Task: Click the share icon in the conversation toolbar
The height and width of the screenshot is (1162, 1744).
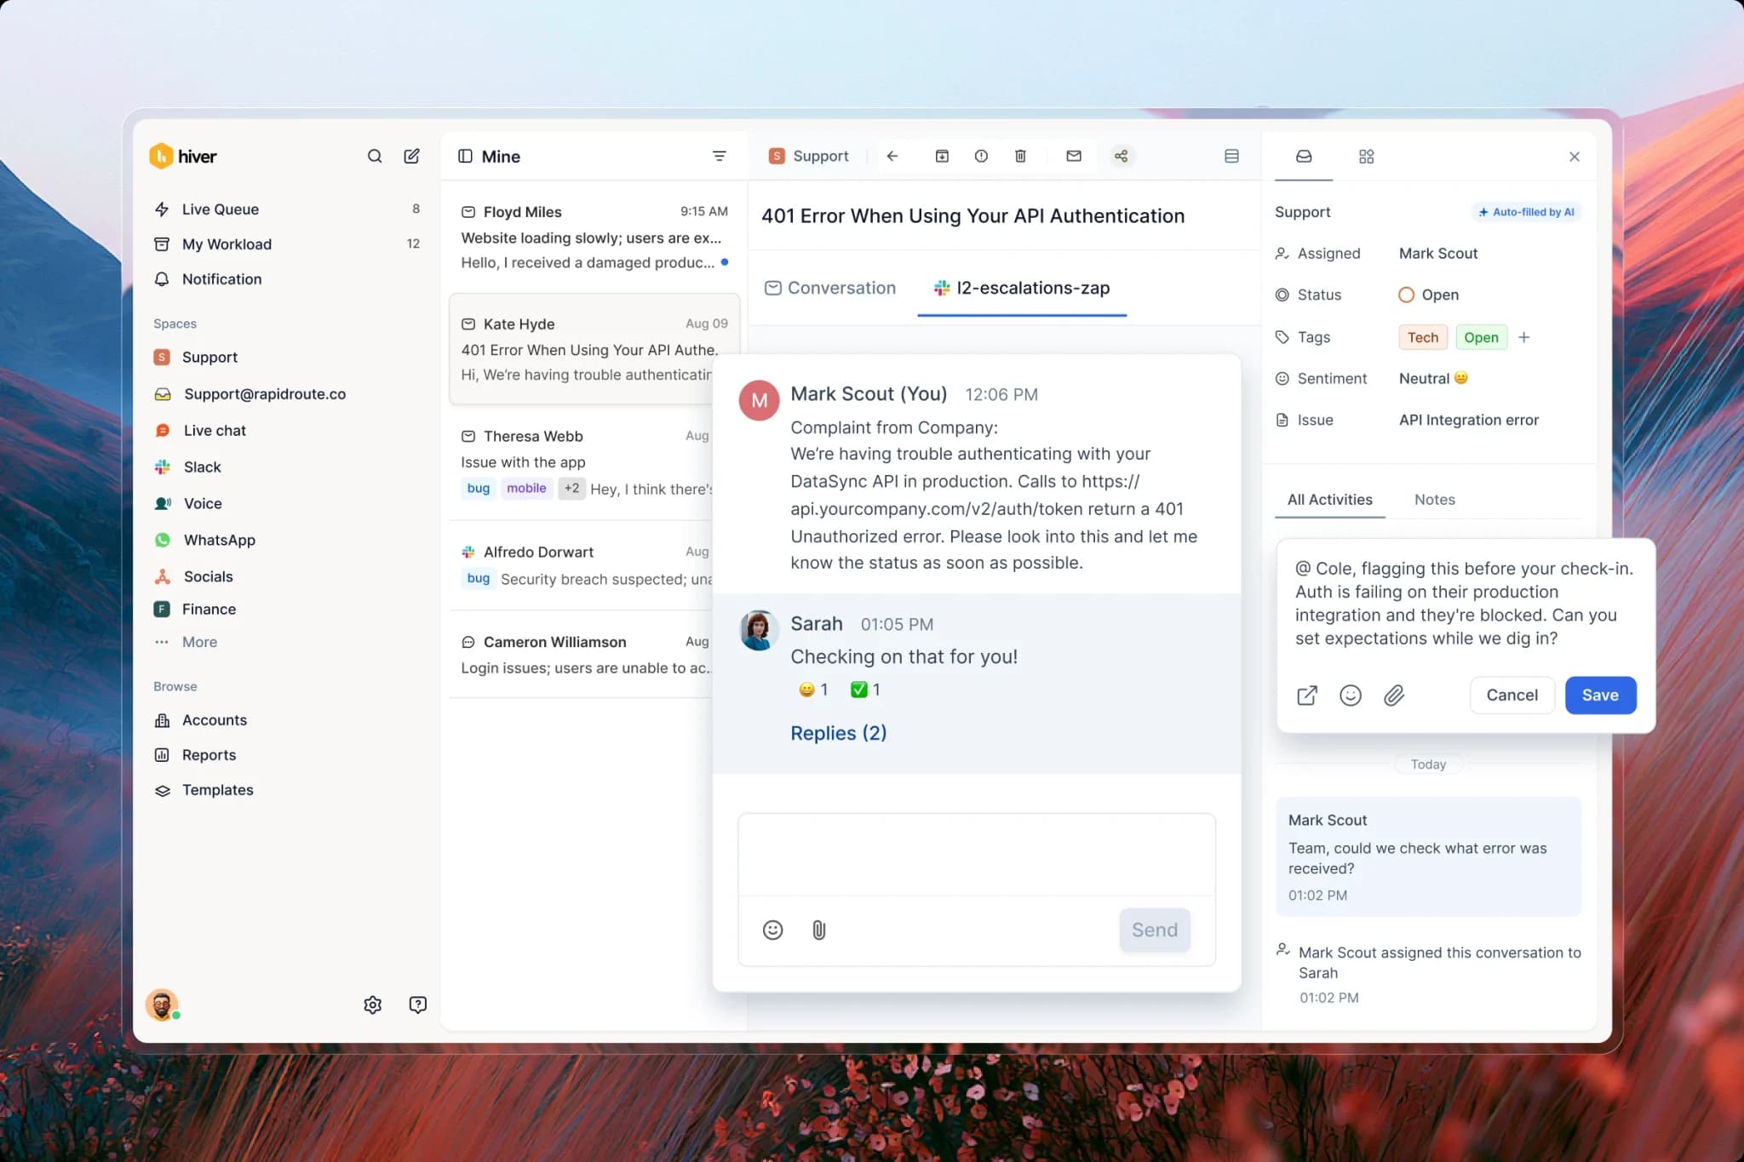Action: [x=1122, y=156]
